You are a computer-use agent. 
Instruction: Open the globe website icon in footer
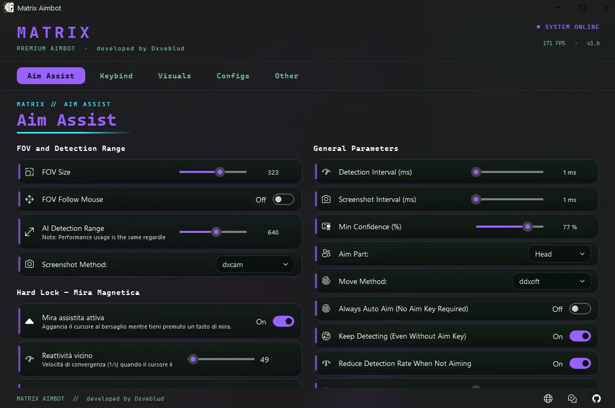point(548,399)
